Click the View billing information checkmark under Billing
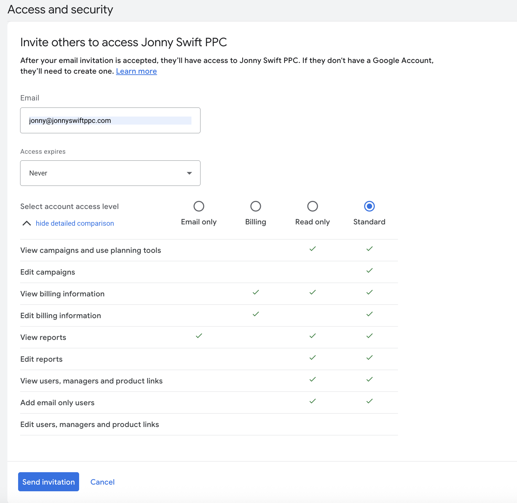 [x=255, y=292]
